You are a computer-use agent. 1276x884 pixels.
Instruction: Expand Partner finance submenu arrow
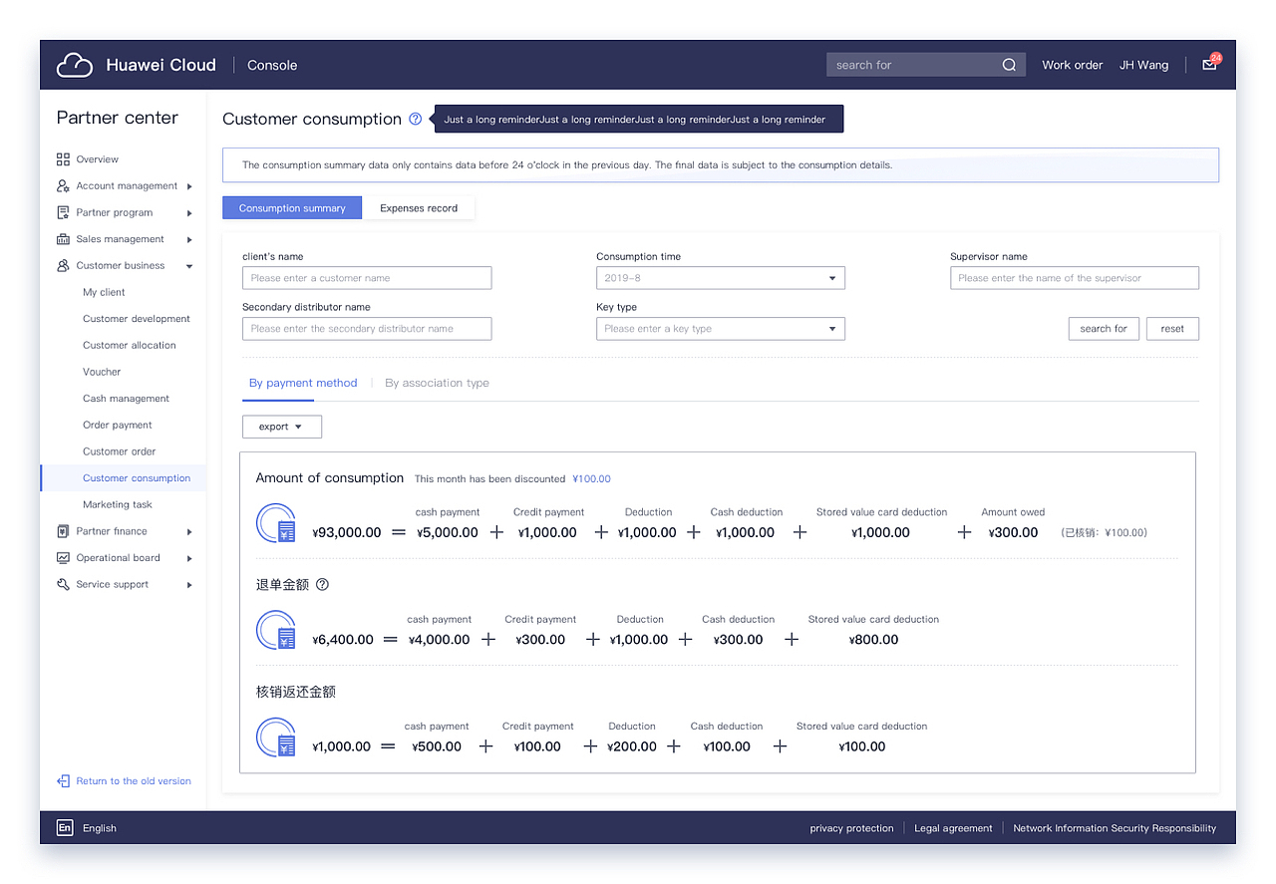[x=189, y=531]
